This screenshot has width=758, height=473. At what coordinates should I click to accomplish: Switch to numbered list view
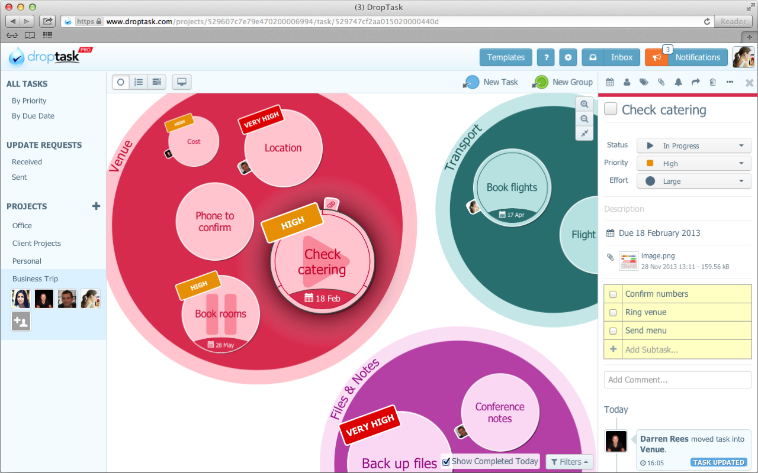[139, 82]
